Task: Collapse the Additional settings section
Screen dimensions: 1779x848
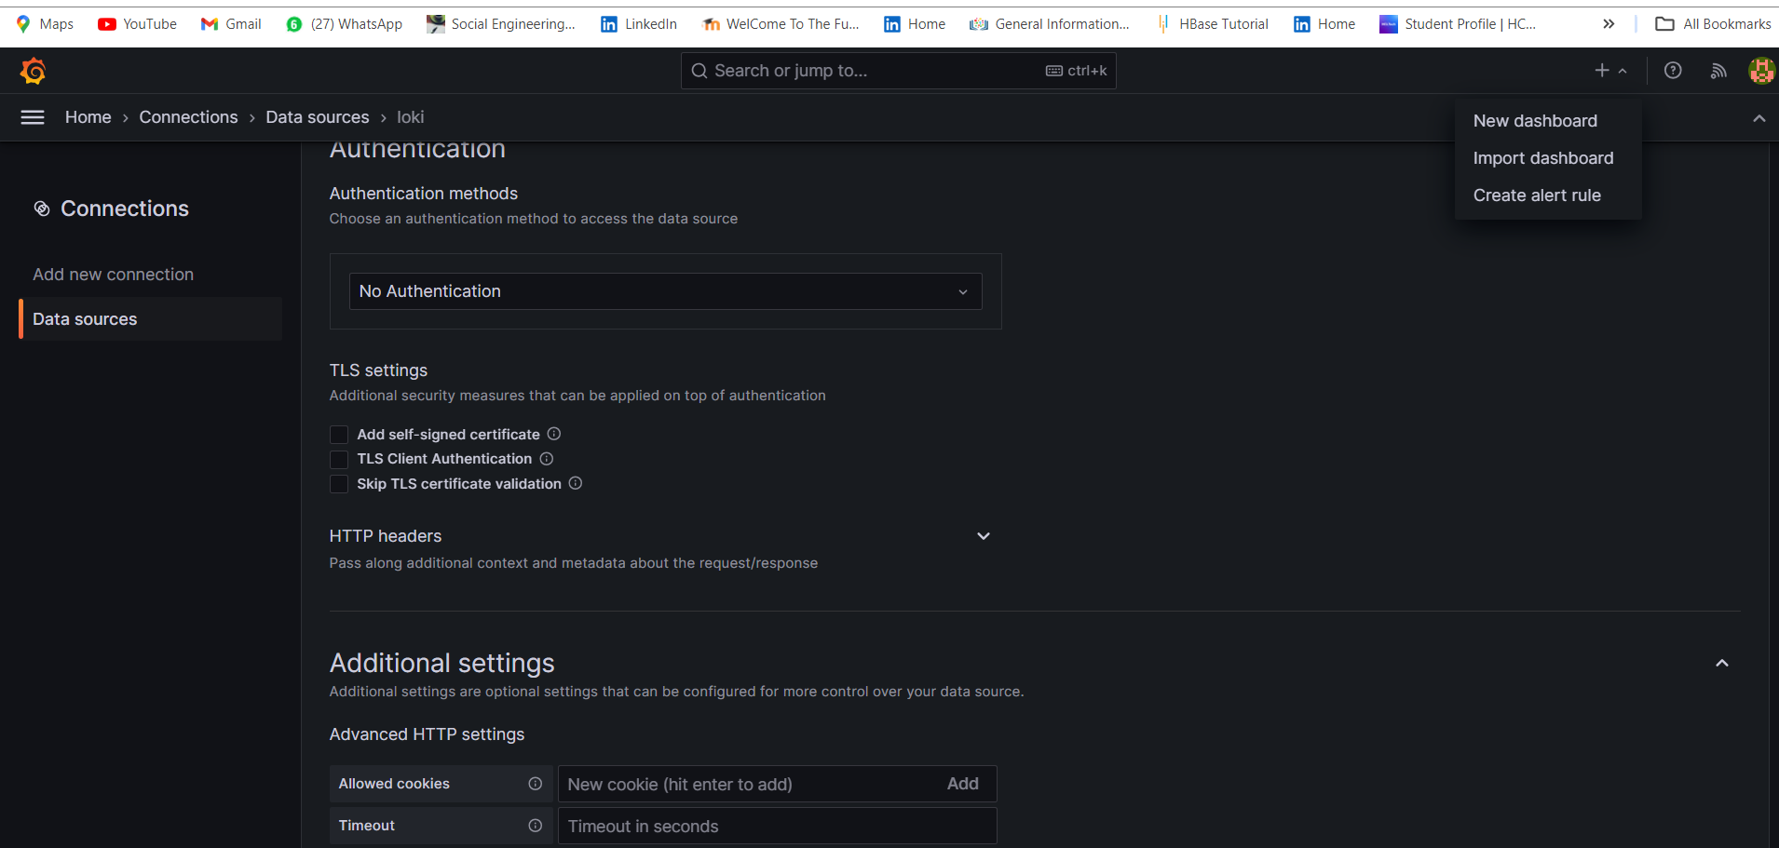Action: (1722, 664)
